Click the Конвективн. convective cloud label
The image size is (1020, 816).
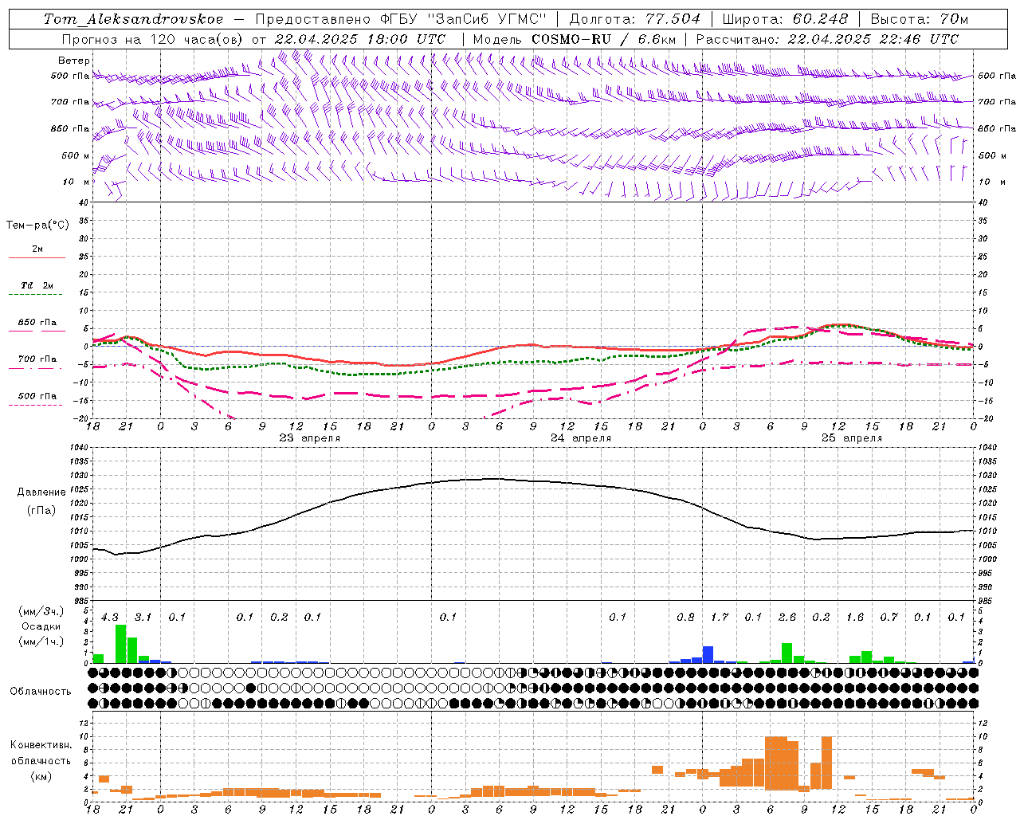point(41,744)
